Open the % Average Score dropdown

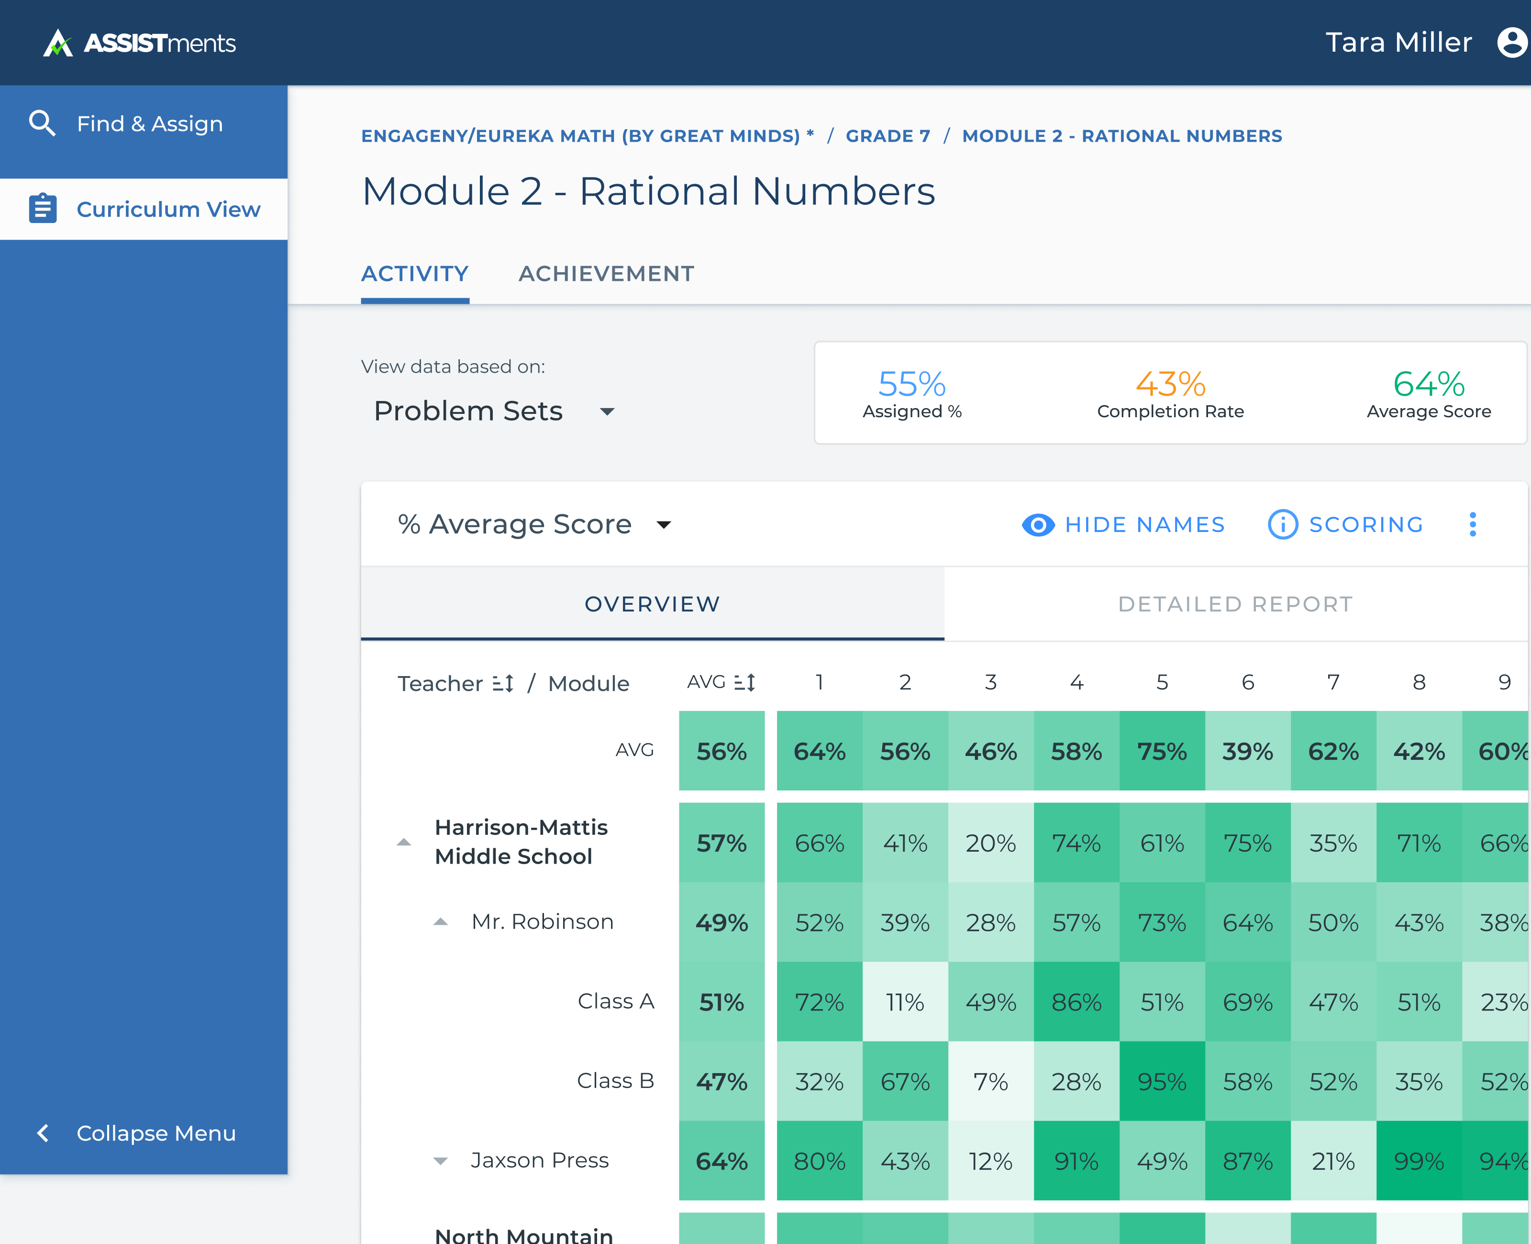534,524
